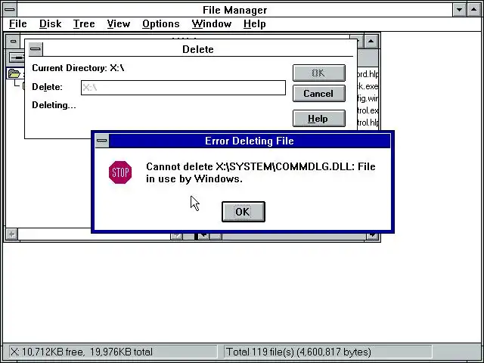Open the Error Deleting File control-menu box

[x=102, y=141]
